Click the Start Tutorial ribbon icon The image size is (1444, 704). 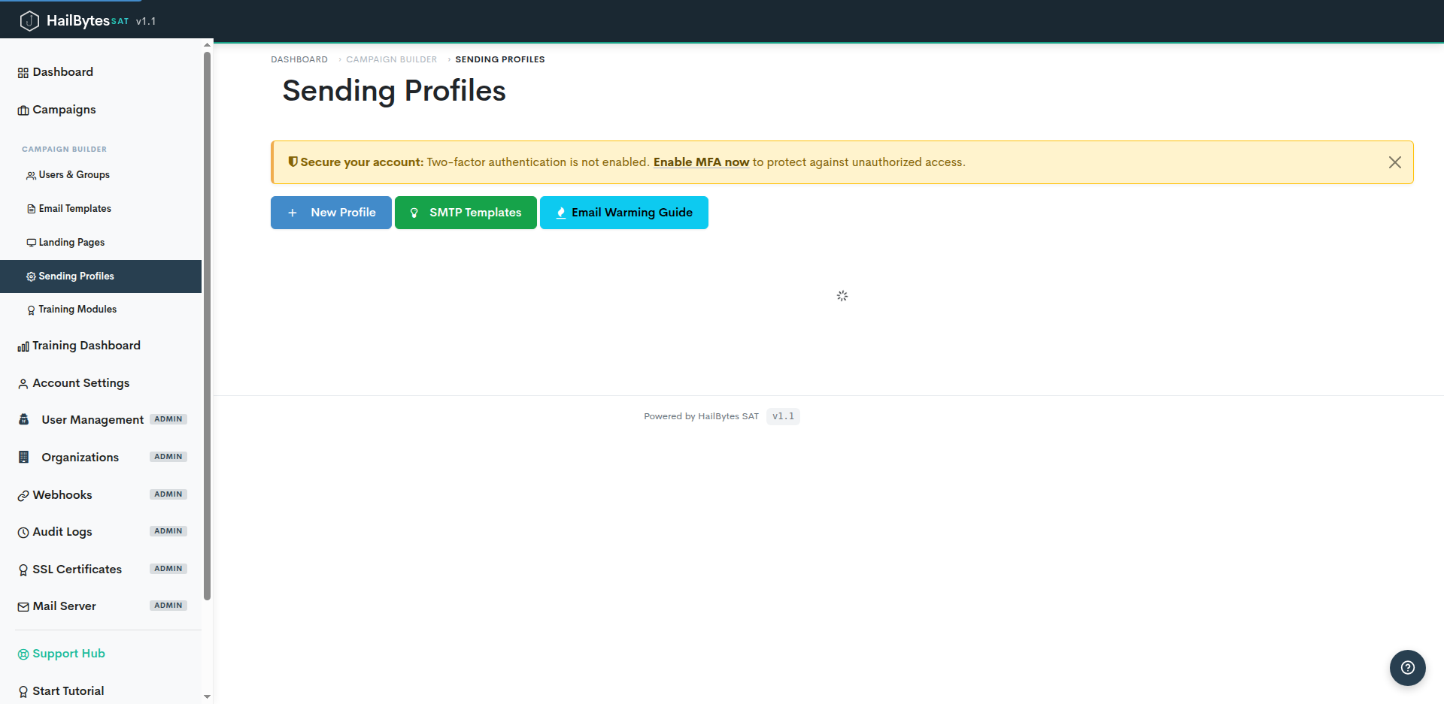coord(23,692)
